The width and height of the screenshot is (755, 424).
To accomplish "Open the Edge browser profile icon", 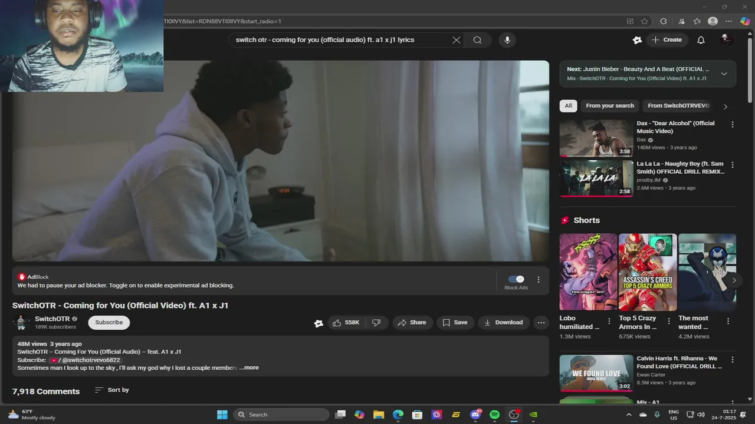I will click(x=713, y=21).
